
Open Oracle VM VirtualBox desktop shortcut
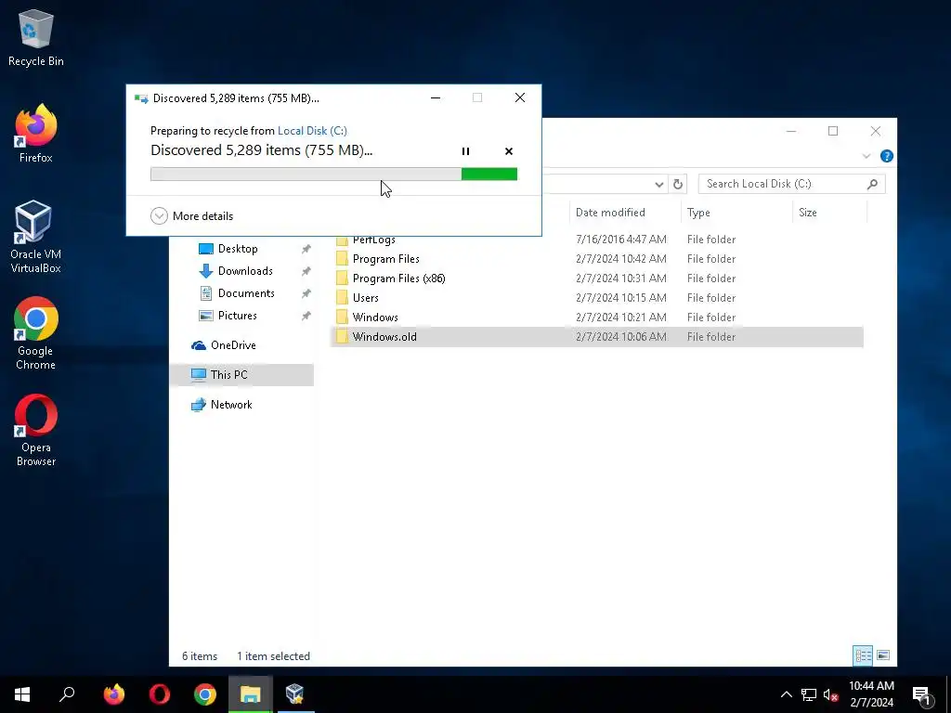pos(36,237)
